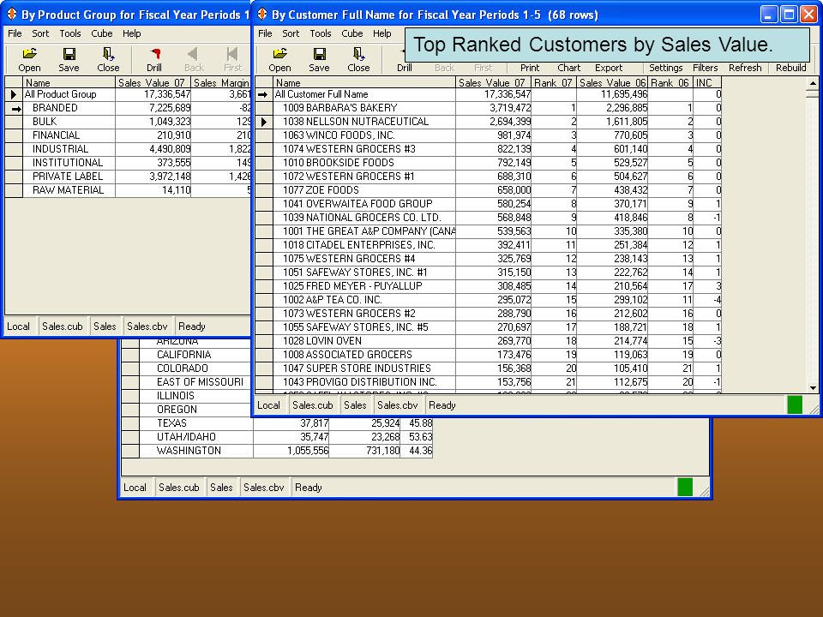Select row 1010 BROOKSIDE FOODS
The width and height of the screenshot is (823, 617).
(488, 163)
